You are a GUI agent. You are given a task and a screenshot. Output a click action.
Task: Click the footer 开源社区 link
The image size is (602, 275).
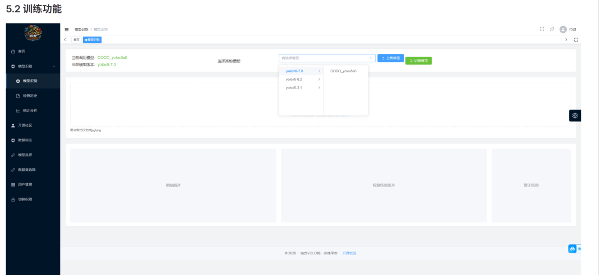[349, 253]
